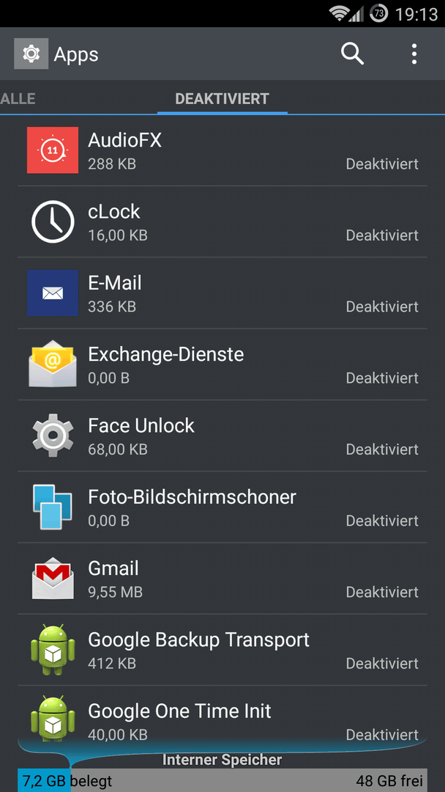Select the DEAKTIVIERT tab
The height and width of the screenshot is (792, 445).
(222, 98)
